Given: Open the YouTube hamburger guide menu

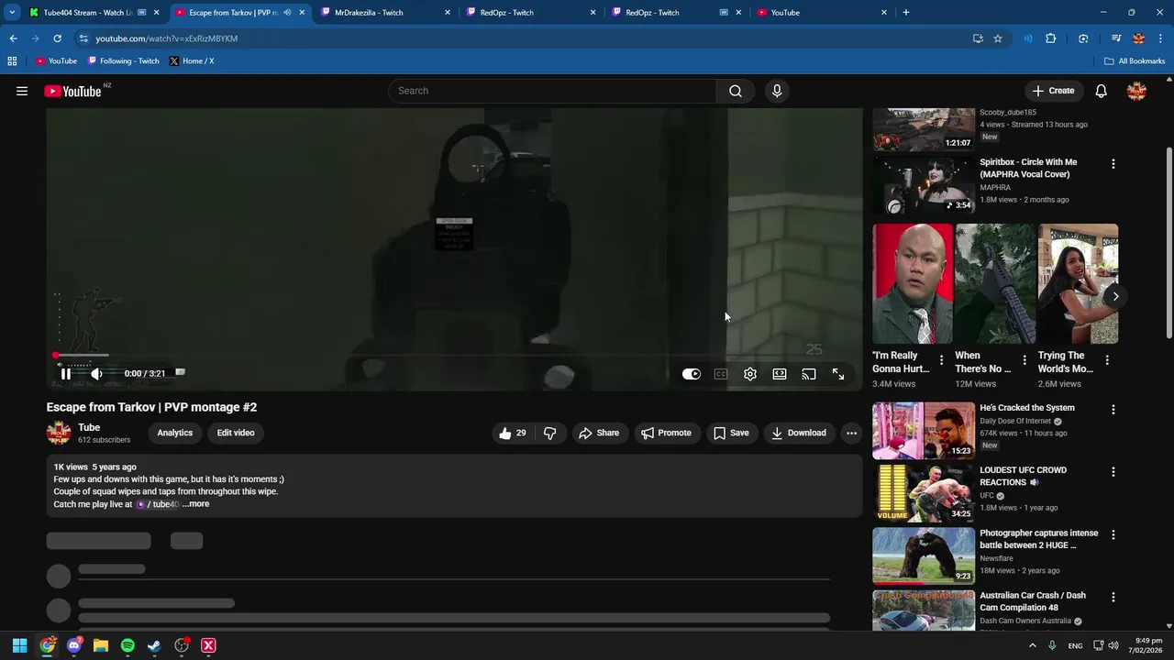Looking at the screenshot, I should 22,91.
